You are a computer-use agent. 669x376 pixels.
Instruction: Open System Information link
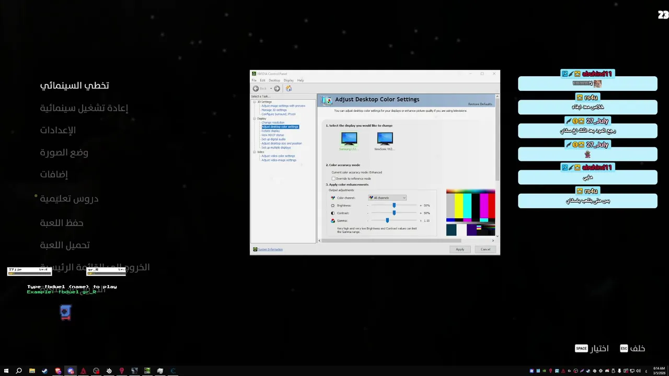click(270, 250)
